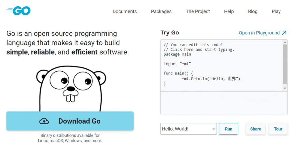295x149 pixels.
Task: Click the Go logo in the header
Action: [x=18, y=11]
